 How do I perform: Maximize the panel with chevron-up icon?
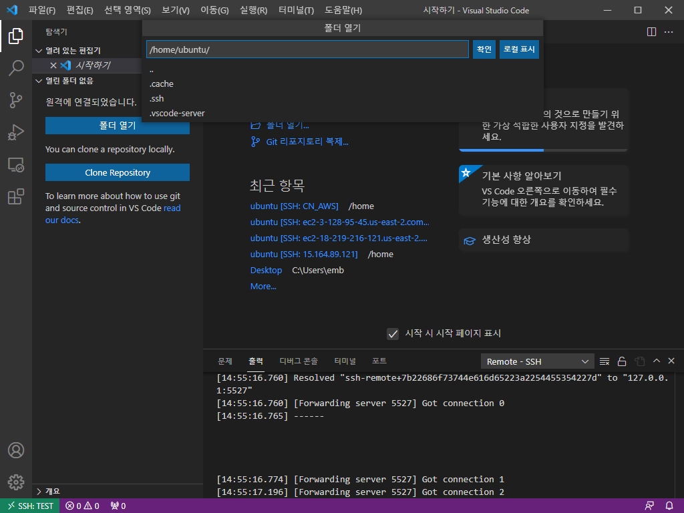[x=657, y=361]
